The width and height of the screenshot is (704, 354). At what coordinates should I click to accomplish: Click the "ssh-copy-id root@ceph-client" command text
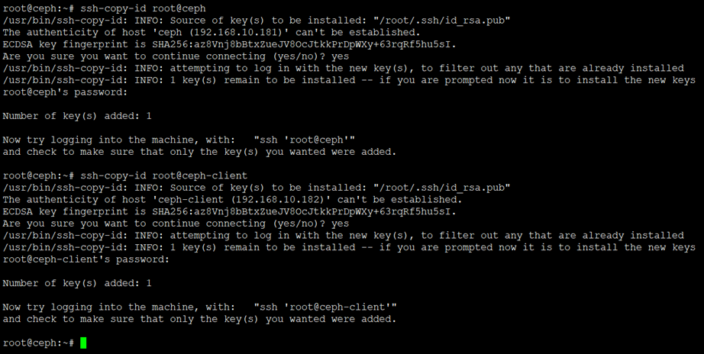pos(163,175)
